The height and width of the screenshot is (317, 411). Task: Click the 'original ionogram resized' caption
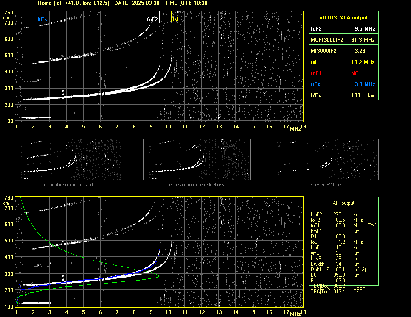68,185
